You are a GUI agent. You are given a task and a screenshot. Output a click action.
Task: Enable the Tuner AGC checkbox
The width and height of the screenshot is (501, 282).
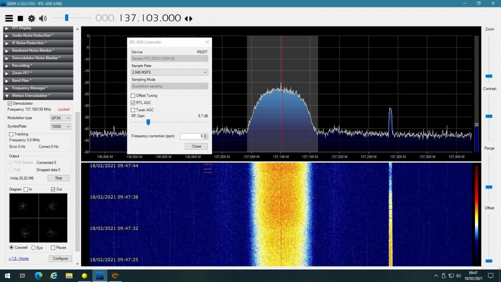click(133, 110)
